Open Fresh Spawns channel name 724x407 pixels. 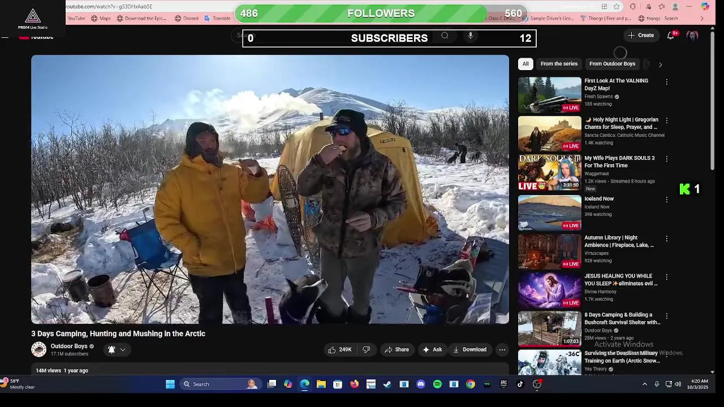click(598, 97)
